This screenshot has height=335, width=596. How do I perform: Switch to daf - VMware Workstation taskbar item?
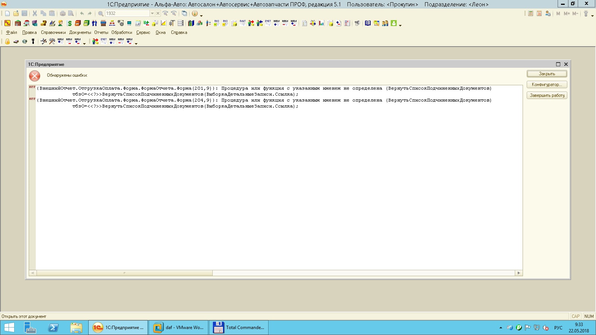(x=178, y=328)
